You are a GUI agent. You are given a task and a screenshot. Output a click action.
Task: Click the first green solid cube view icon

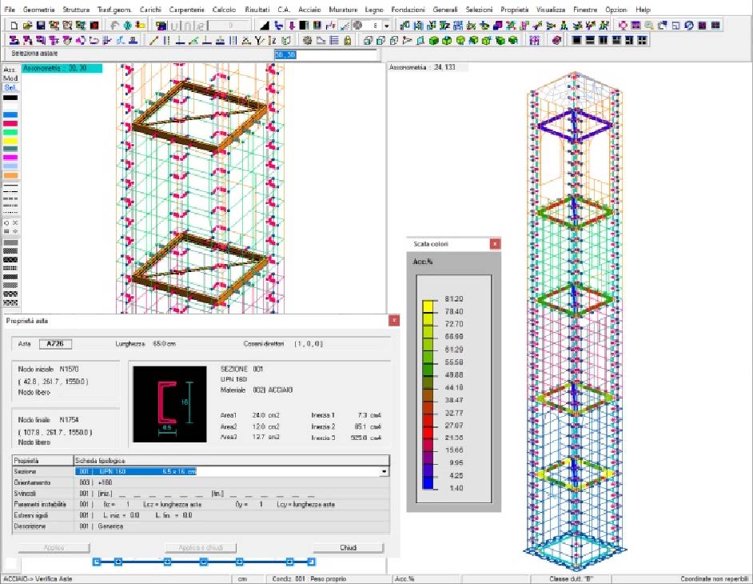coord(433,40)
